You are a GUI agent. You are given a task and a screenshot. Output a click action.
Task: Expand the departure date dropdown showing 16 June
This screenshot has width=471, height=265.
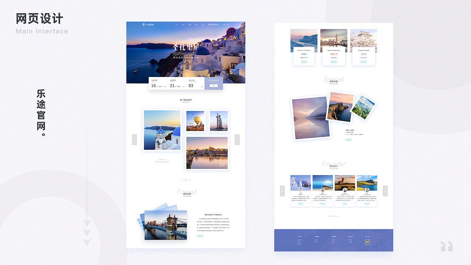coord(164,86)
